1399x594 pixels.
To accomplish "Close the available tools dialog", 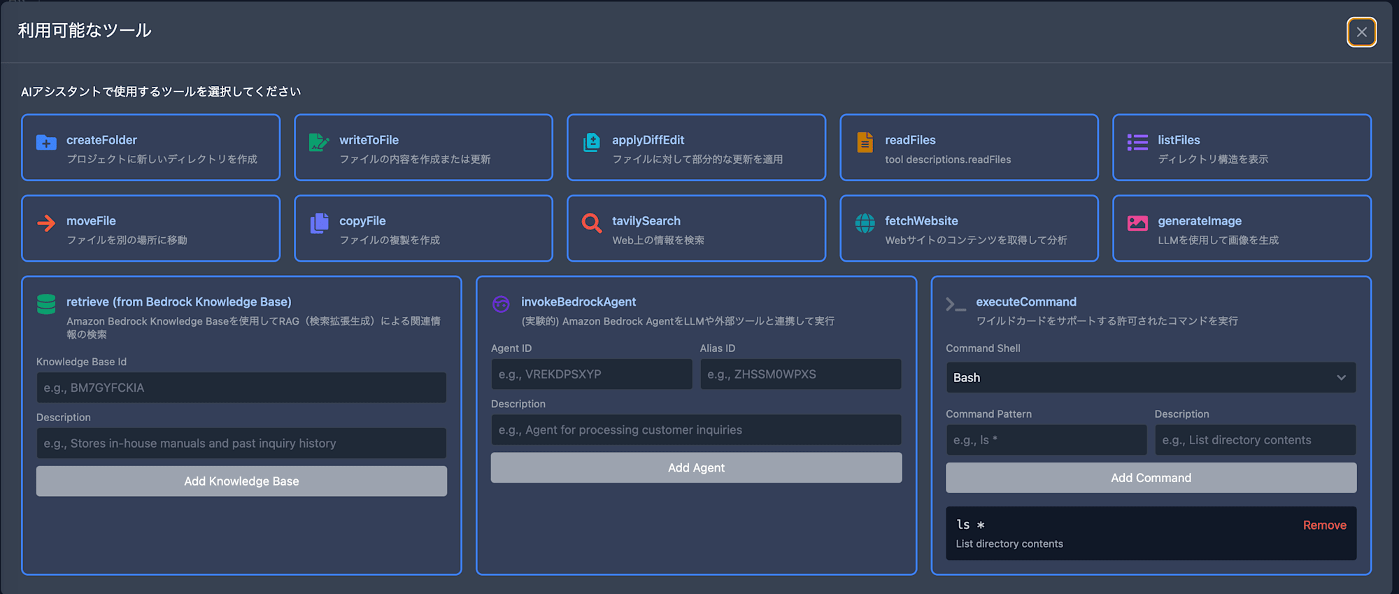I will tap(1361, 31).
